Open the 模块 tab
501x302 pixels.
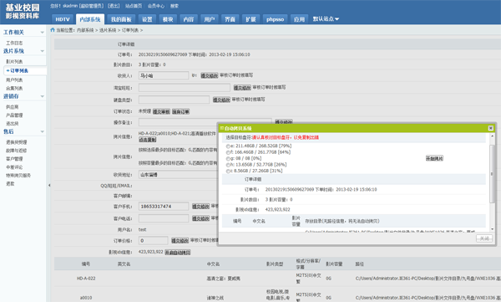168,19
